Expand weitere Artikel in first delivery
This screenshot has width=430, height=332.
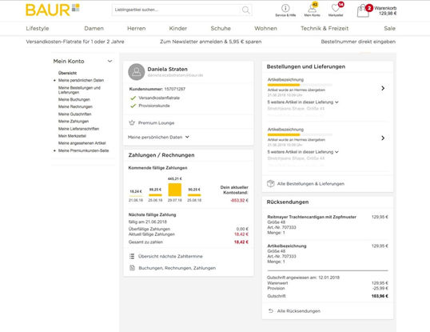[303, 102]
